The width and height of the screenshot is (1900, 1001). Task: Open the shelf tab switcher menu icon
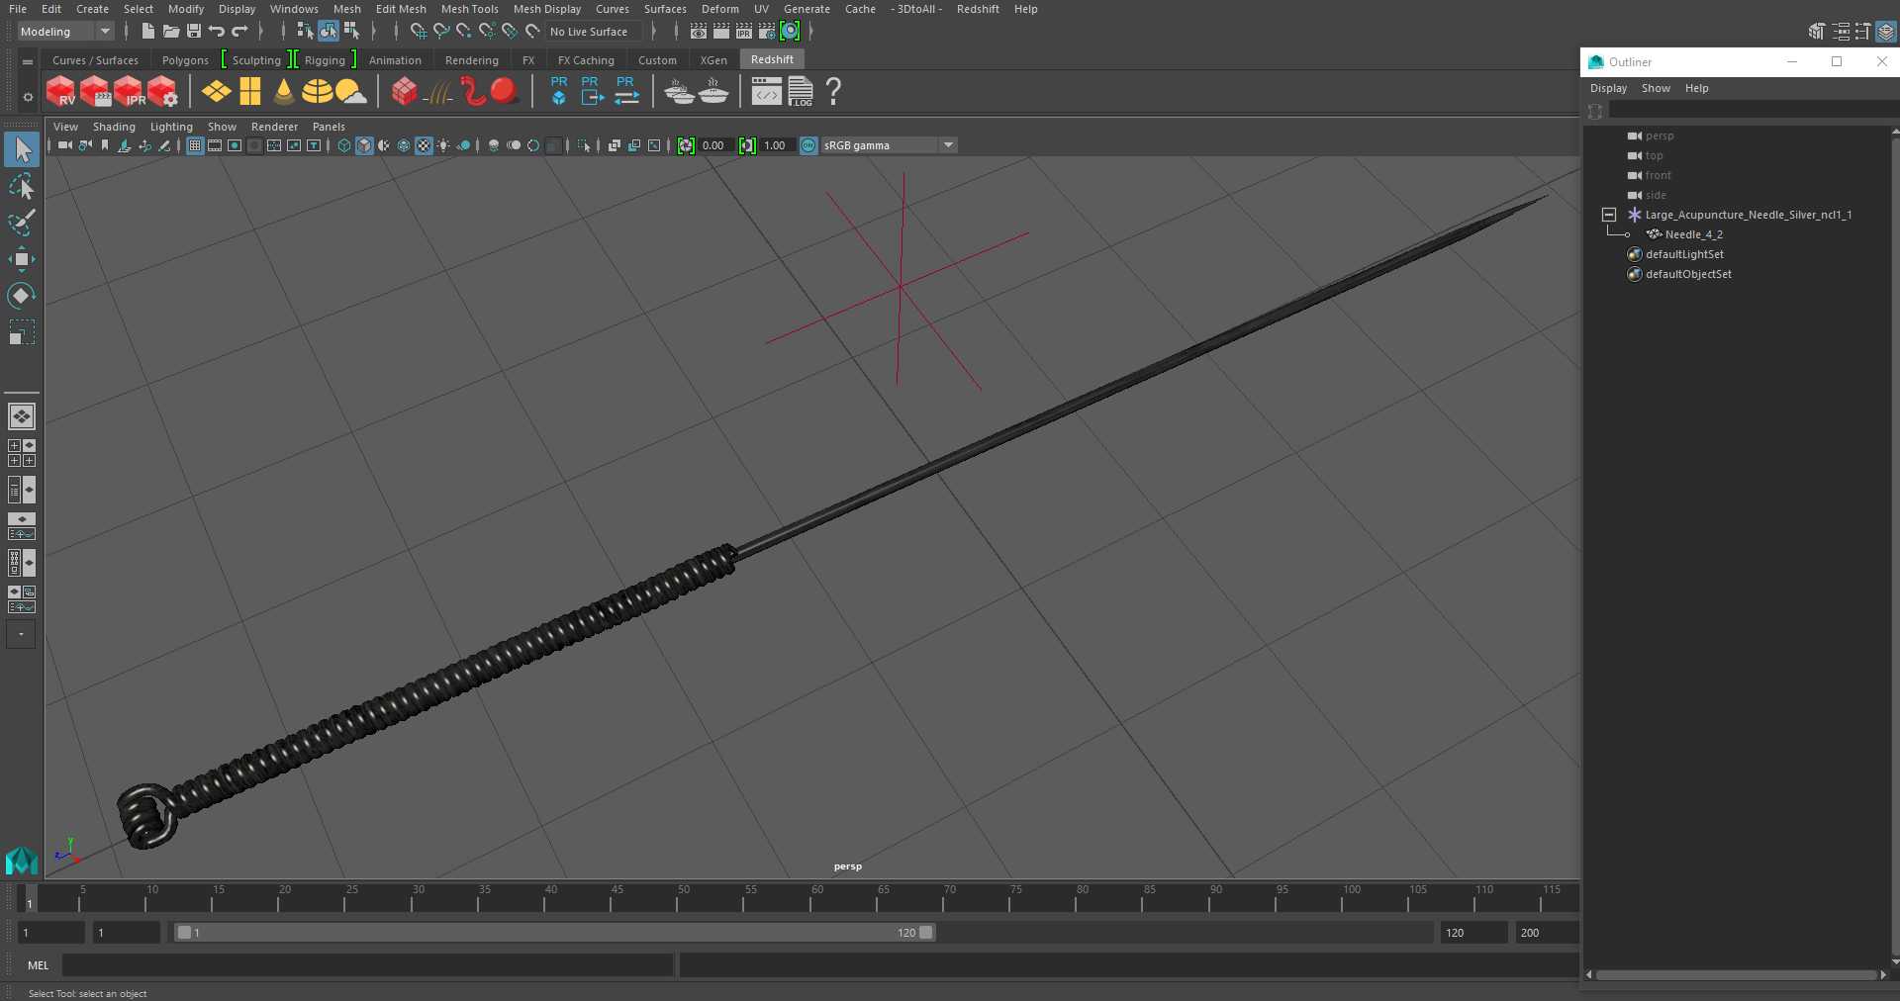pos(28,61)
